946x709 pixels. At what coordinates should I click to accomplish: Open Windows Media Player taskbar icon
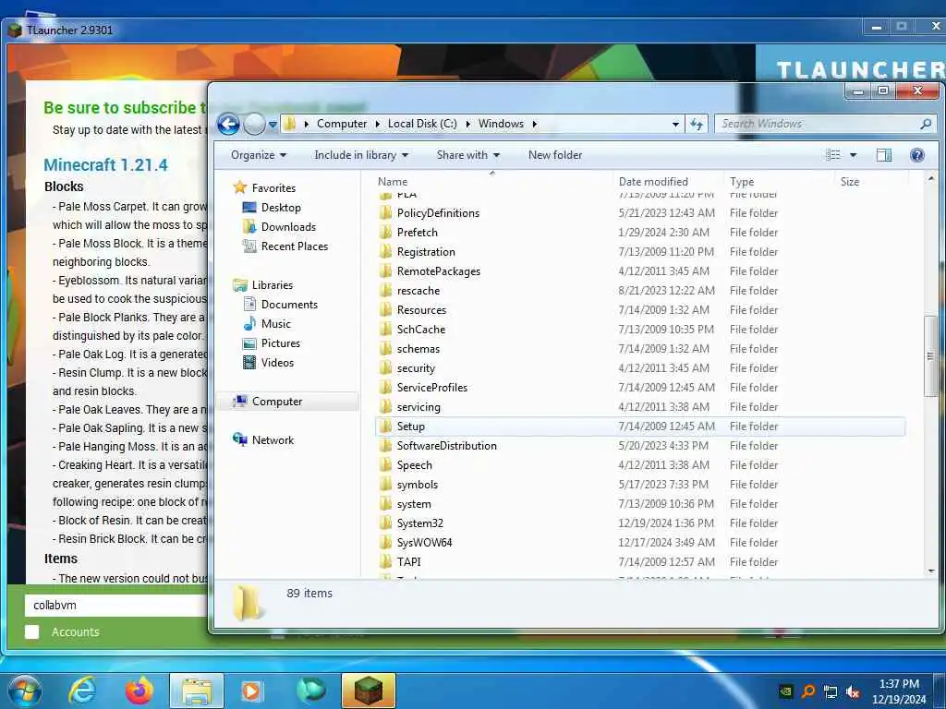pyautogui.click(x=252, y=691)
